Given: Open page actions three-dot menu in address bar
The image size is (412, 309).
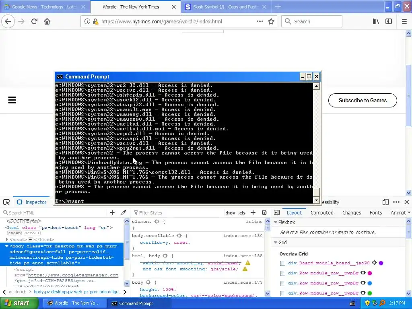Looking at the screenshot, I should [260, 22].
